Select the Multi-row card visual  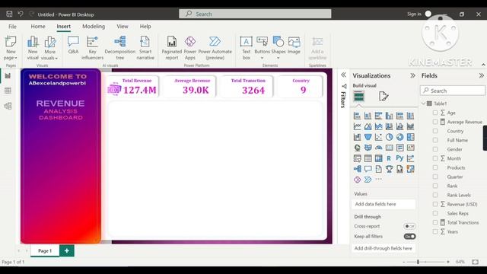[x=399, y=148]
